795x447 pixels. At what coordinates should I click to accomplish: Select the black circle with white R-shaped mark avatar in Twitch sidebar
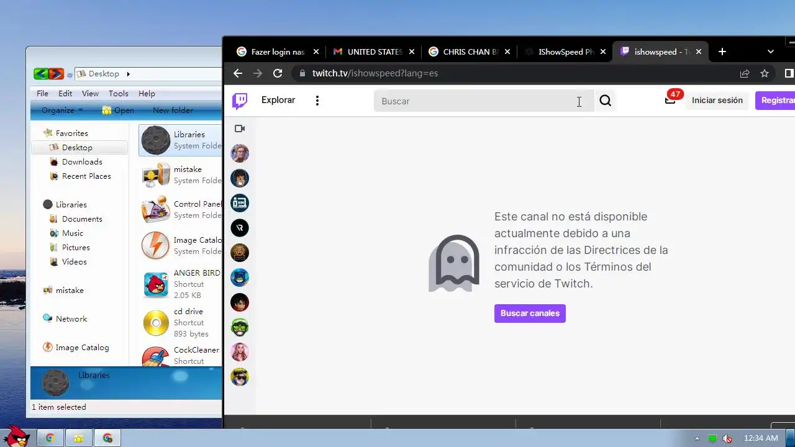tap(240, 228)
